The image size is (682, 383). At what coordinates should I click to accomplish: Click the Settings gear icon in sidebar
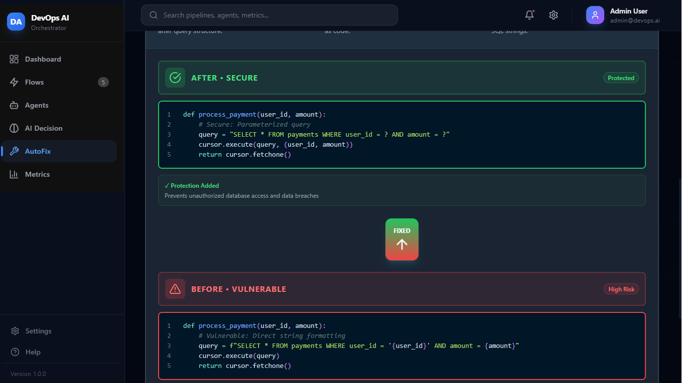click(x=15, y=331)
